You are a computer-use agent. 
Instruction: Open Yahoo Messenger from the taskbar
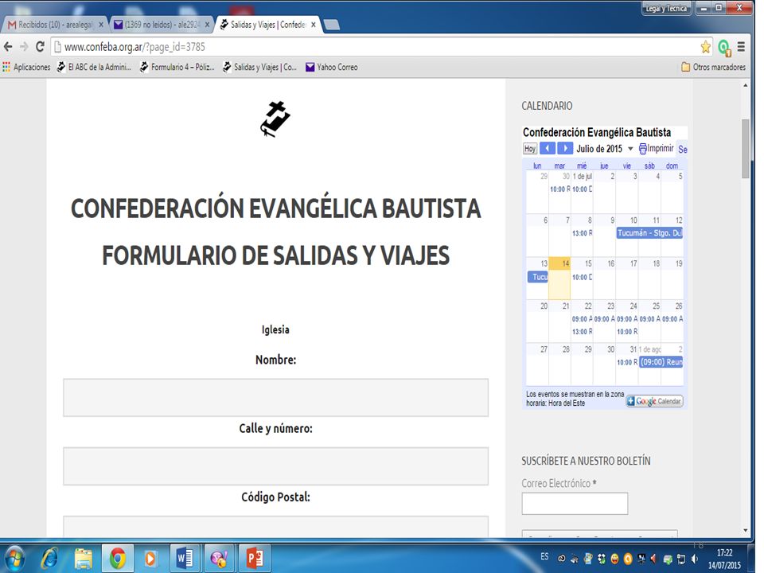[x=219, y=559]
